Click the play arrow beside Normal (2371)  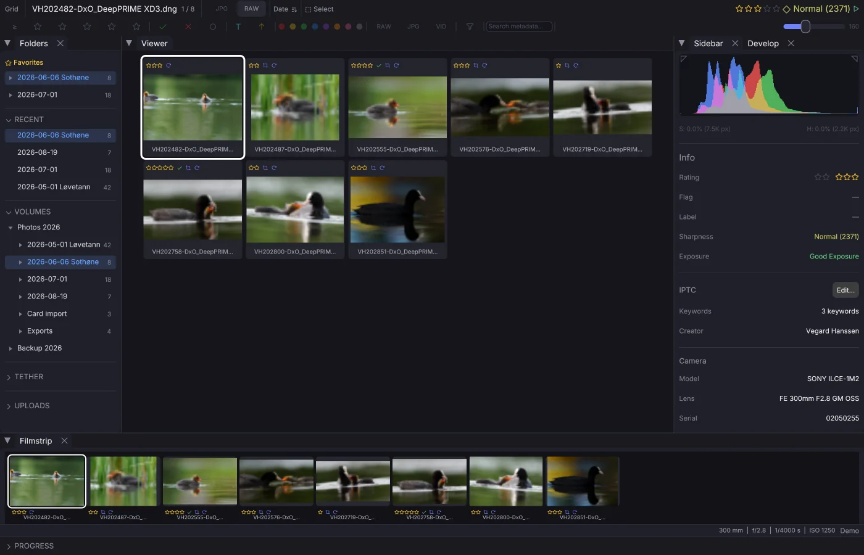click(856, 9)
